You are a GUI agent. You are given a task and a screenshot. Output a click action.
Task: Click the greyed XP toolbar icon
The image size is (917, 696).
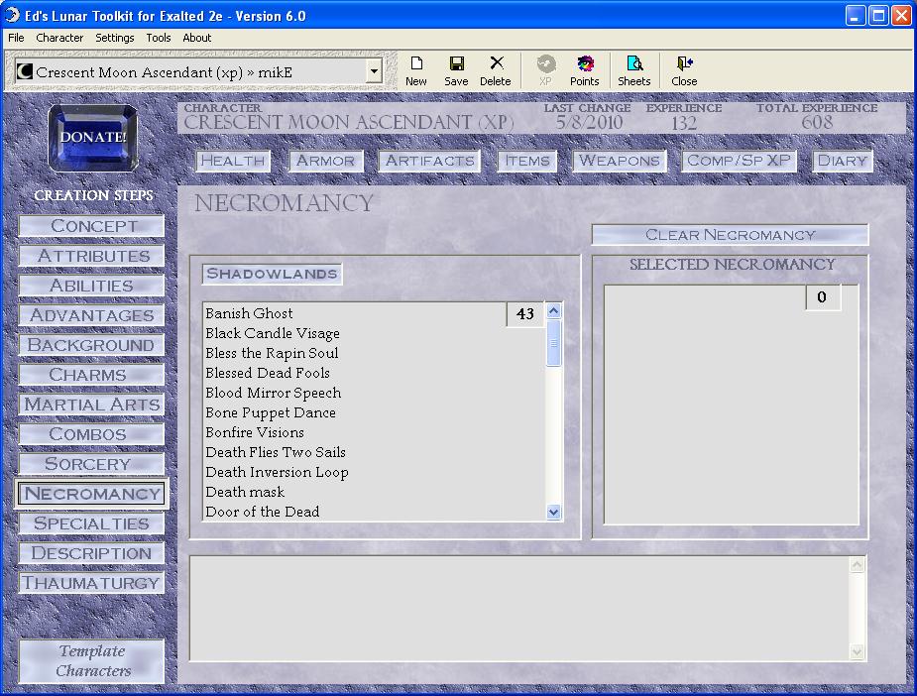[x=545, y=71]
